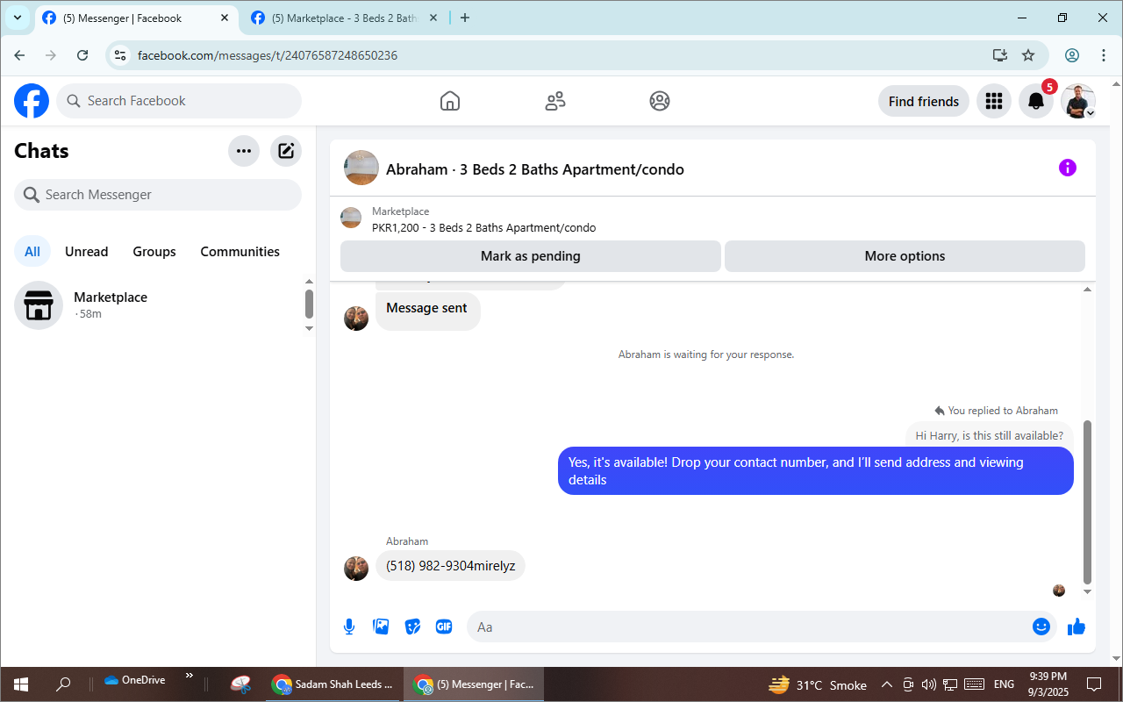This screenshot has height=702, width=1123.
Task: Choose a sticker from the sticker icon
Action: [412, 627]
